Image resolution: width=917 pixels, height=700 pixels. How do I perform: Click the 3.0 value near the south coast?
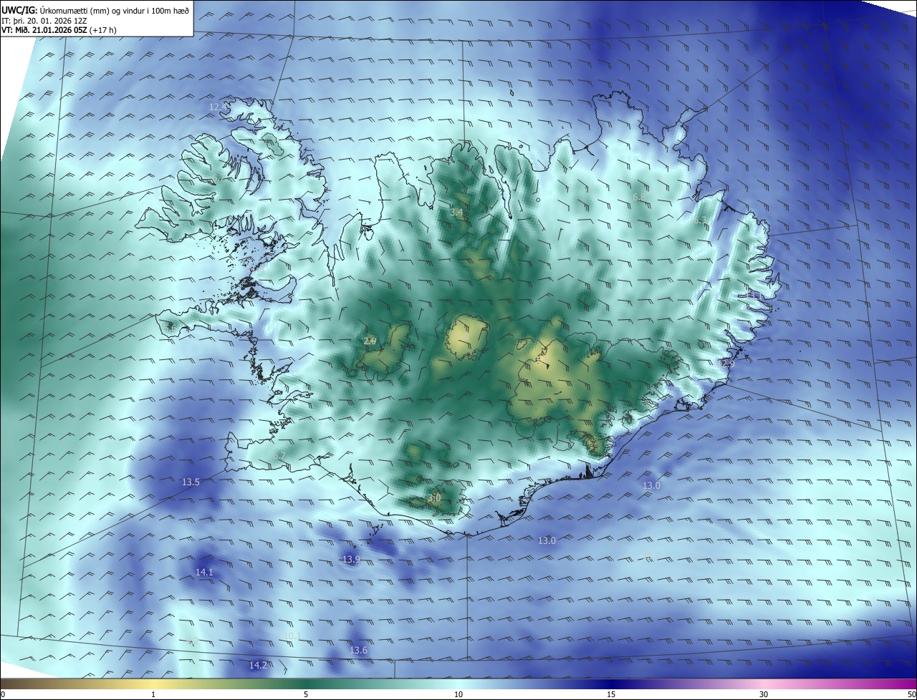pos(434,497)
